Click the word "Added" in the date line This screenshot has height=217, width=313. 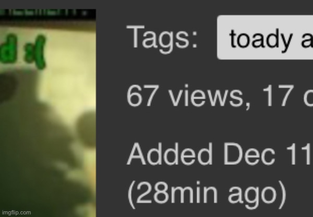point(169,154)
